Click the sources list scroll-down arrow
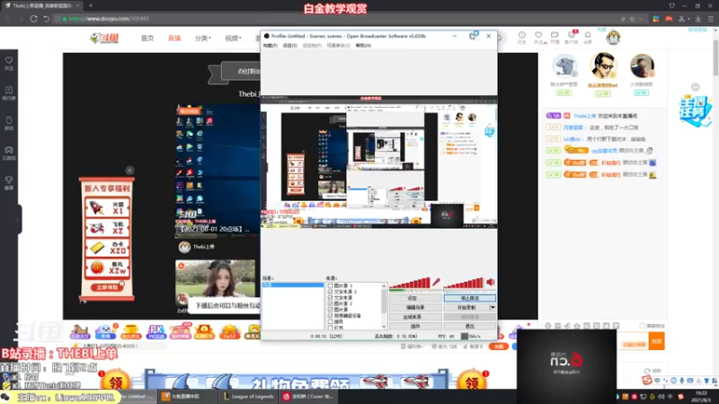The width and height of the screenshot is (719, 404). (x=384, y=327)
